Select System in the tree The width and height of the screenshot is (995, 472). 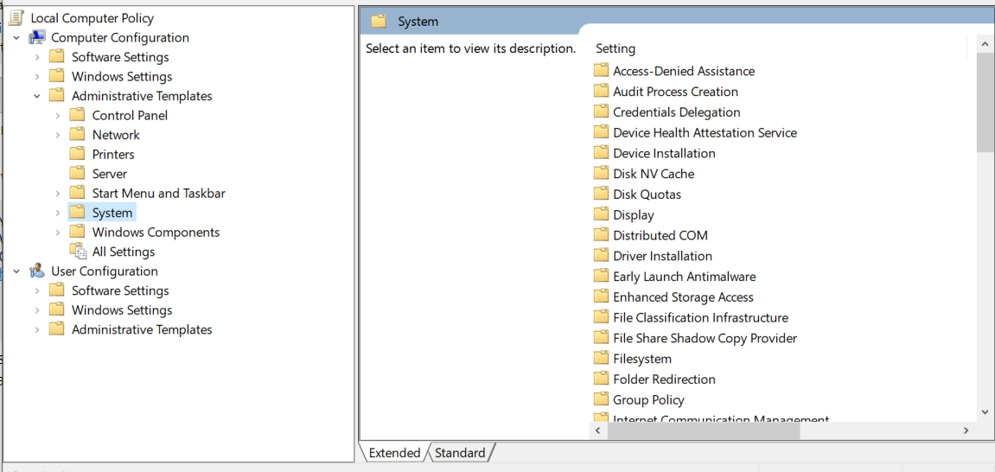pyautogui.click(x=112, y=213)
